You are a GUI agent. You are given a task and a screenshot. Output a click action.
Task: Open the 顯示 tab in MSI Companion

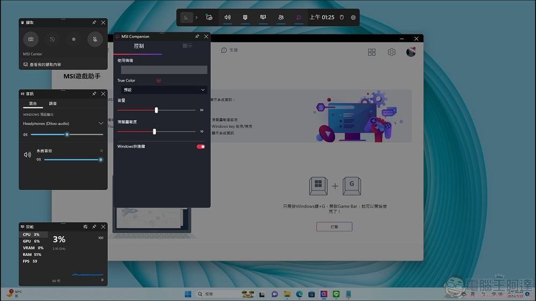pyautogui.click(x=187, y=46)
